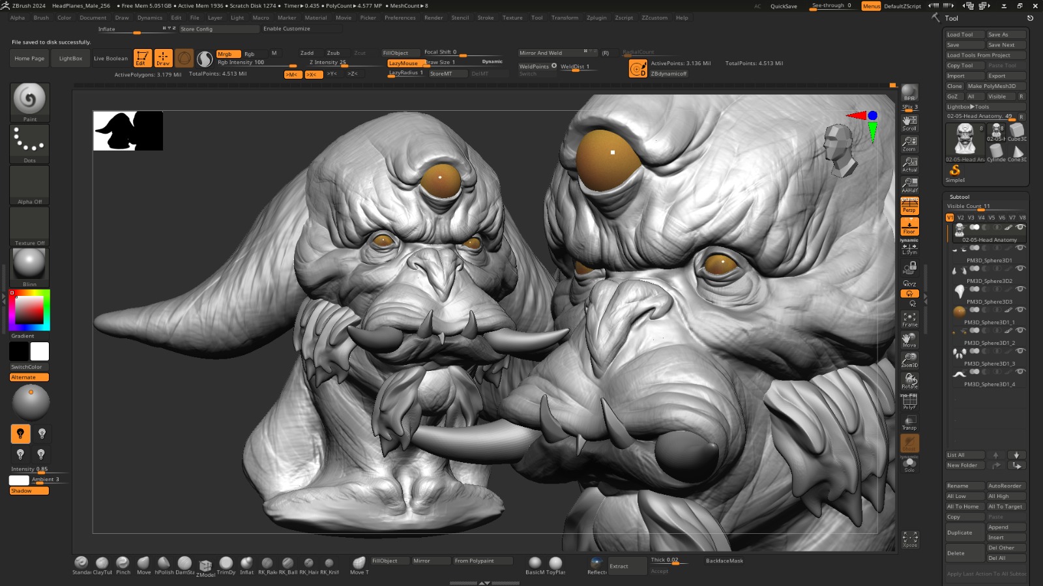Select the ClayTubes brush
This screenshot has height=586, width=1043.
pyautogui.click(x=102, y=563)
